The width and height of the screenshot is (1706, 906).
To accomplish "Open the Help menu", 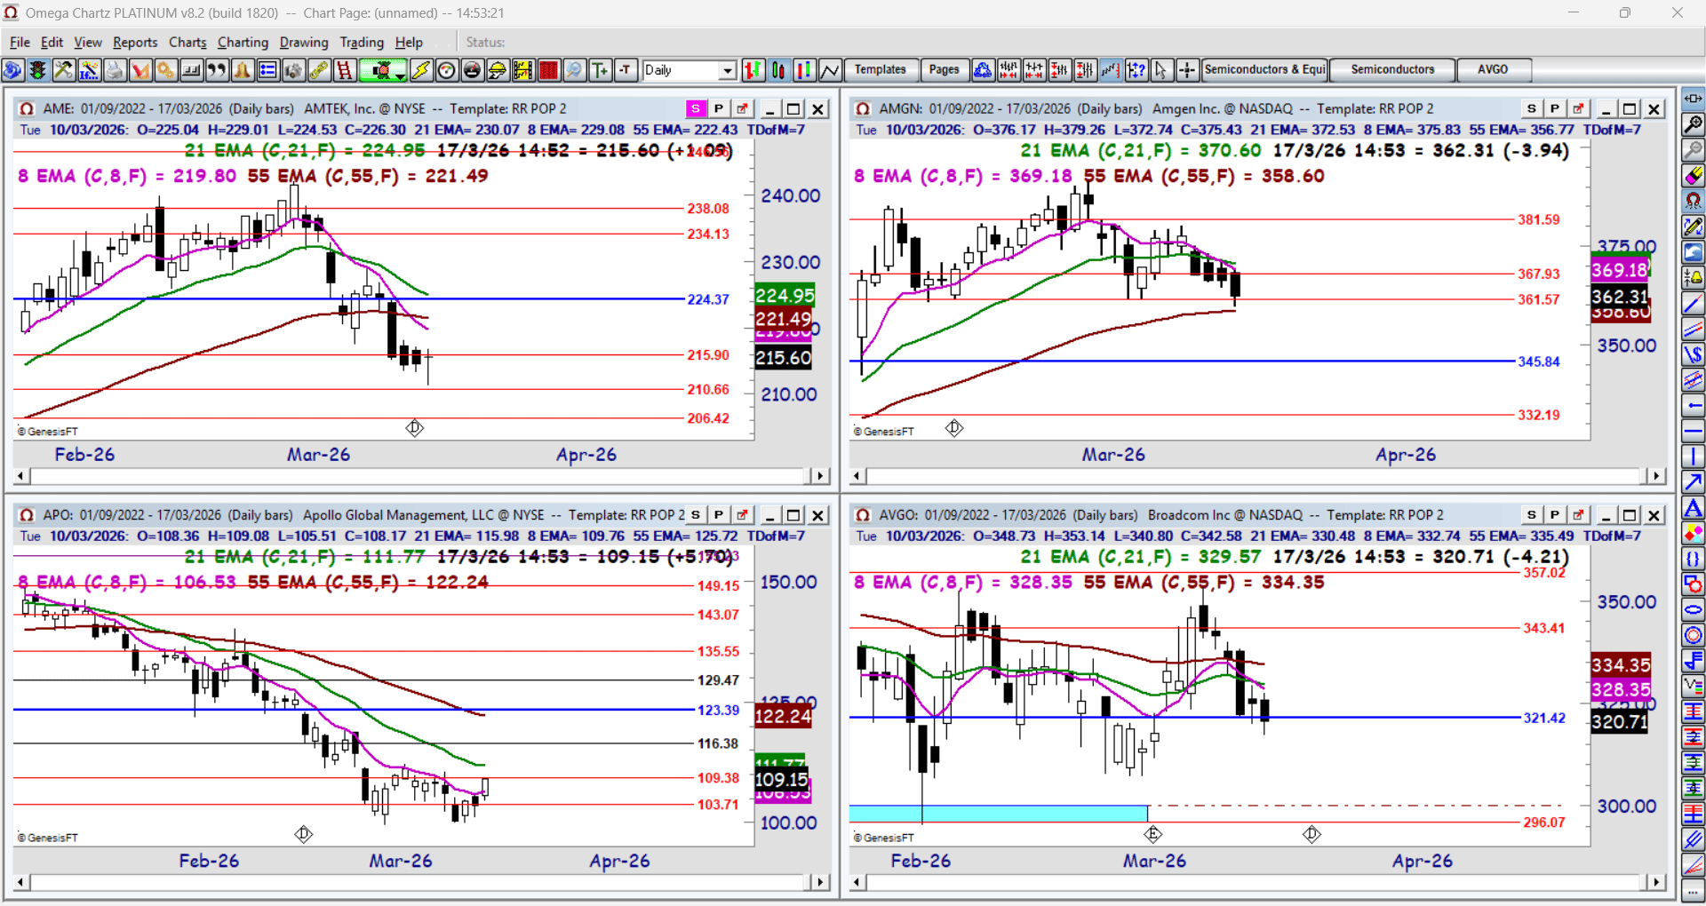I will pos(409,42).
